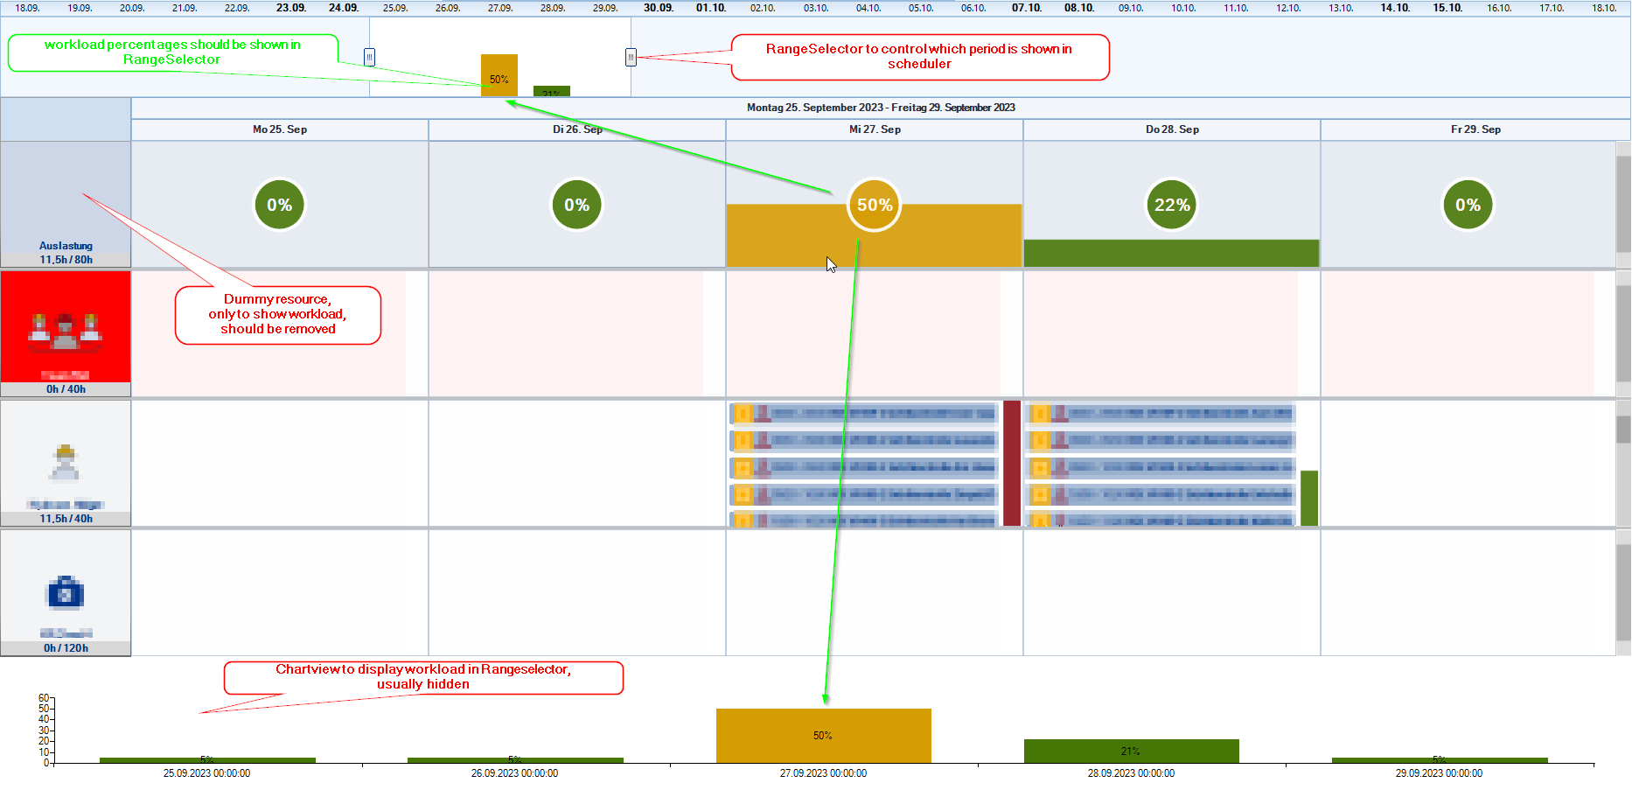
Task: Click the red dummy resource group icon
Action: [66, 332]
